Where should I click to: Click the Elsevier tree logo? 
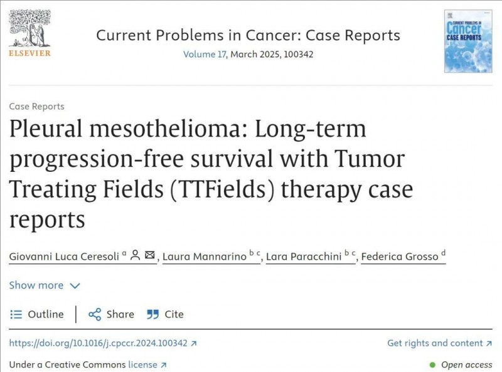29,28
